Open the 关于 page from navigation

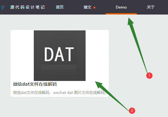tap(151, 7)
